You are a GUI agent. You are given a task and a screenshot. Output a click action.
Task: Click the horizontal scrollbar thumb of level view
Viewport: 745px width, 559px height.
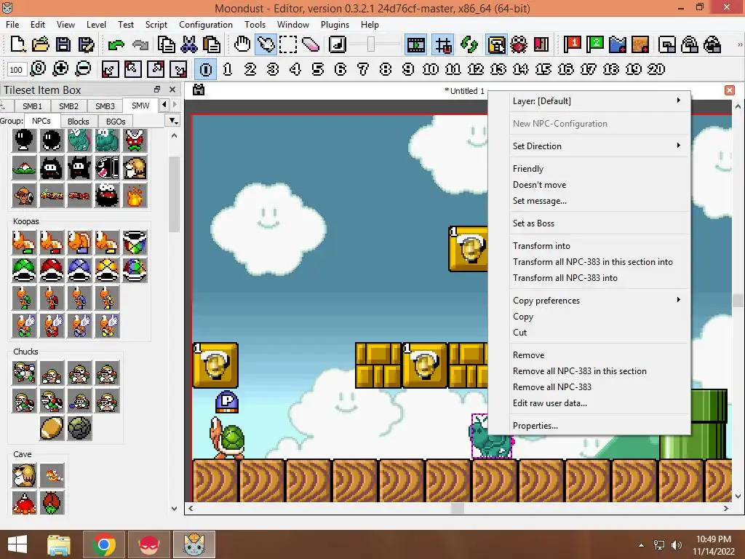[457, 508]
